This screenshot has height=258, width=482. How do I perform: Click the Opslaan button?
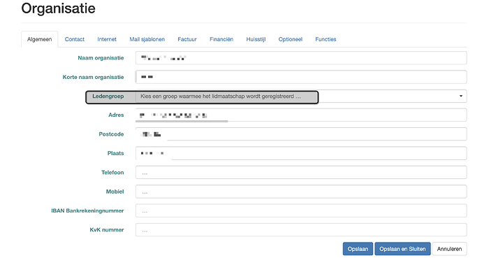[358, 249]
